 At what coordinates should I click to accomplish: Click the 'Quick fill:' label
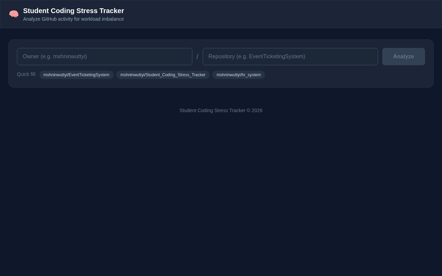pyautogui.click(x=27, y=74)
